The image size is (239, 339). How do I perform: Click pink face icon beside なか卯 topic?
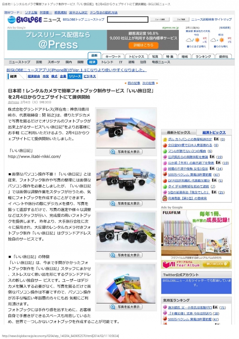tap(165, 163)
